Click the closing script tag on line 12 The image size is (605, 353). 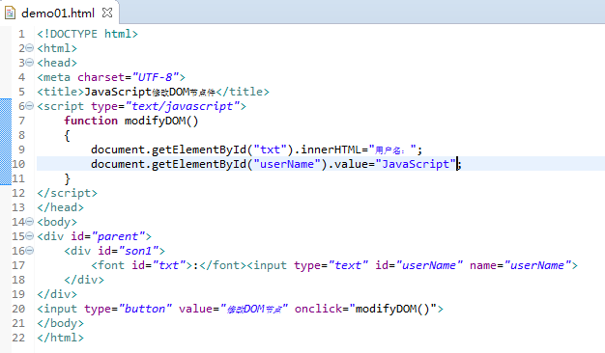coord(67,193)
